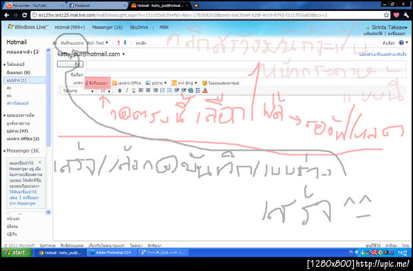
Task: Click the To recipients button
Action: pos(70,64)
